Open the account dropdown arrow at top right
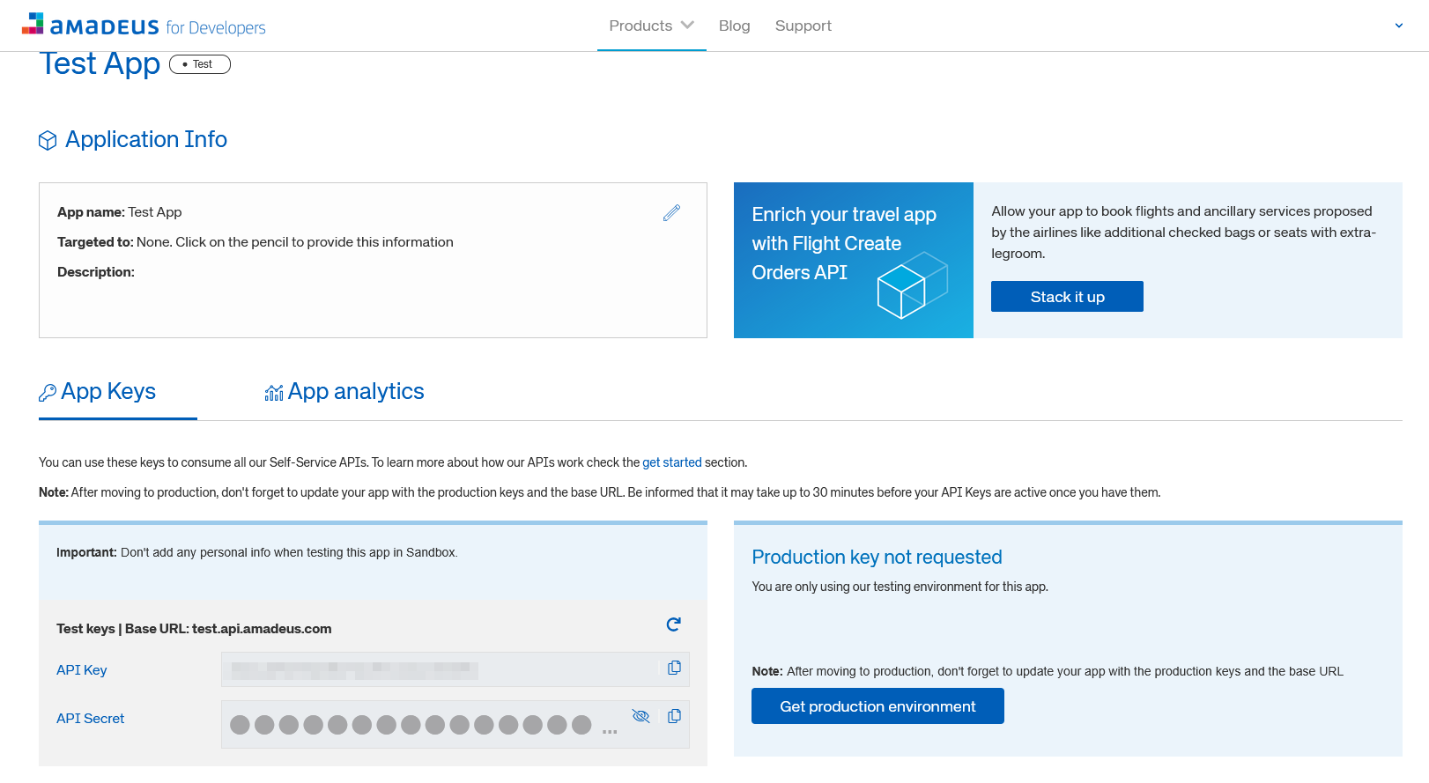 pos(1398,26)
